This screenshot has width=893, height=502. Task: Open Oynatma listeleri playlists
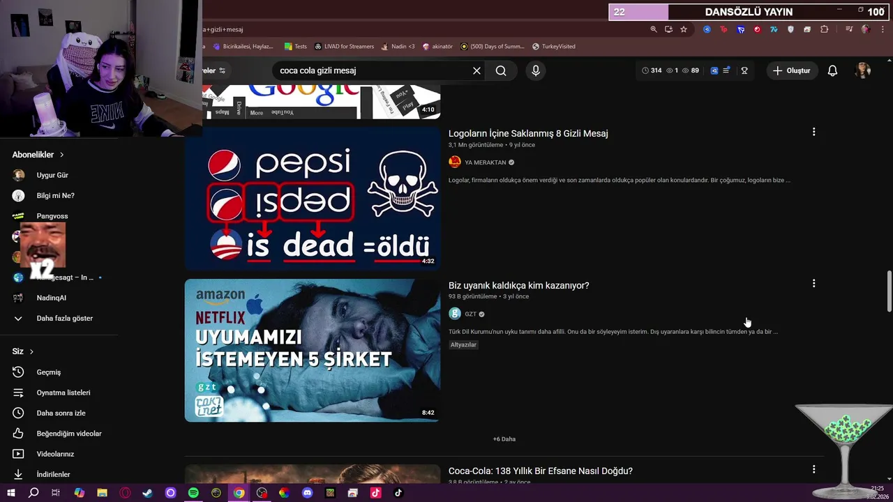pos(63,393)
